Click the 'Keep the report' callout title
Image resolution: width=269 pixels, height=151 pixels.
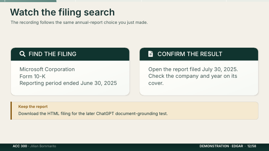point(33,107)
